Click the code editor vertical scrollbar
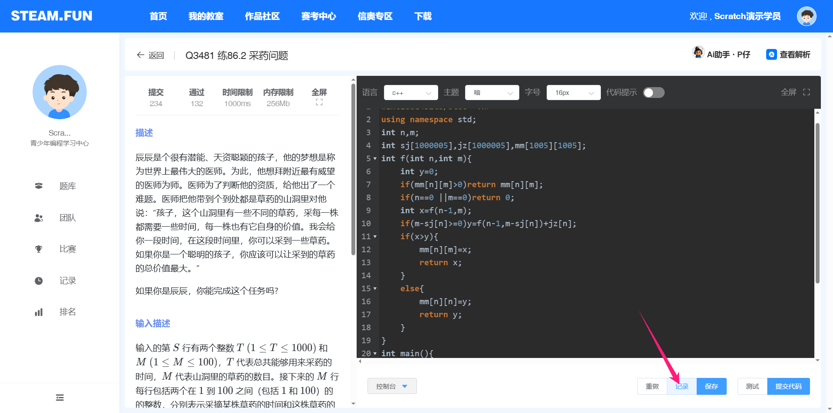833x413 pixels. pyautogui.click(x=817, y=204)
